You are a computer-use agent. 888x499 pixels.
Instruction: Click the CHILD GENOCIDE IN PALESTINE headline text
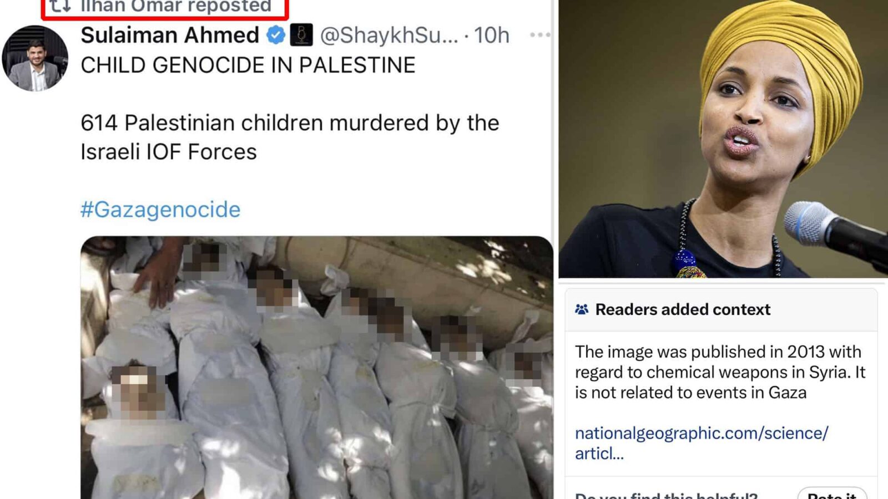pyautogui.click(x=248, y=65)
